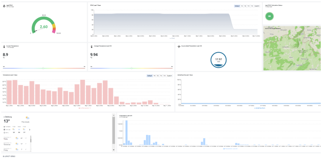
Task: Click the wind speed icon
Action: pyautogui.click(x=4, y=127)
